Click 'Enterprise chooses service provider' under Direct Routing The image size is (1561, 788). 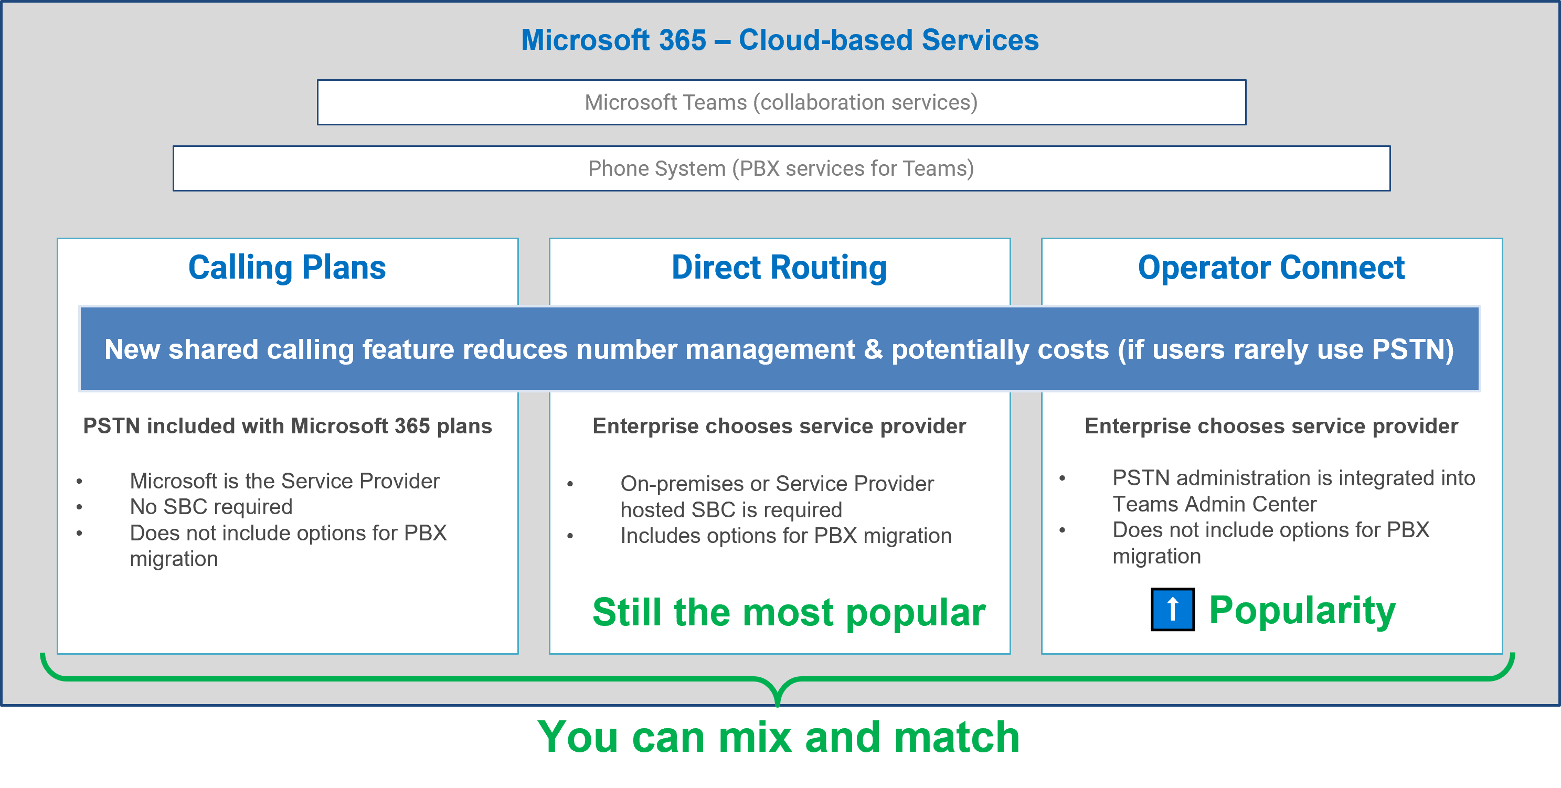779,426
